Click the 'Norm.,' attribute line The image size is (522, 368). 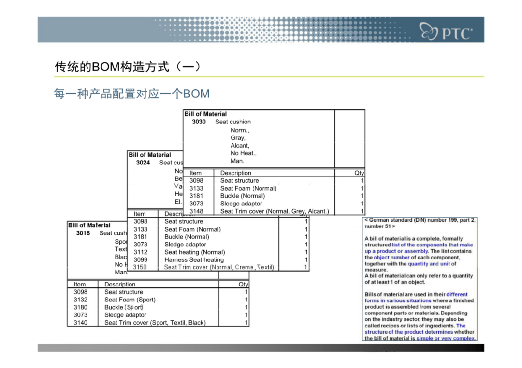pyautogui.click(x=240, y=130)
